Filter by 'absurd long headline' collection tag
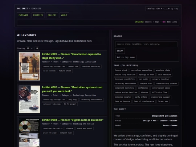Screen dimensions: 196x147 tap(125, 75)
